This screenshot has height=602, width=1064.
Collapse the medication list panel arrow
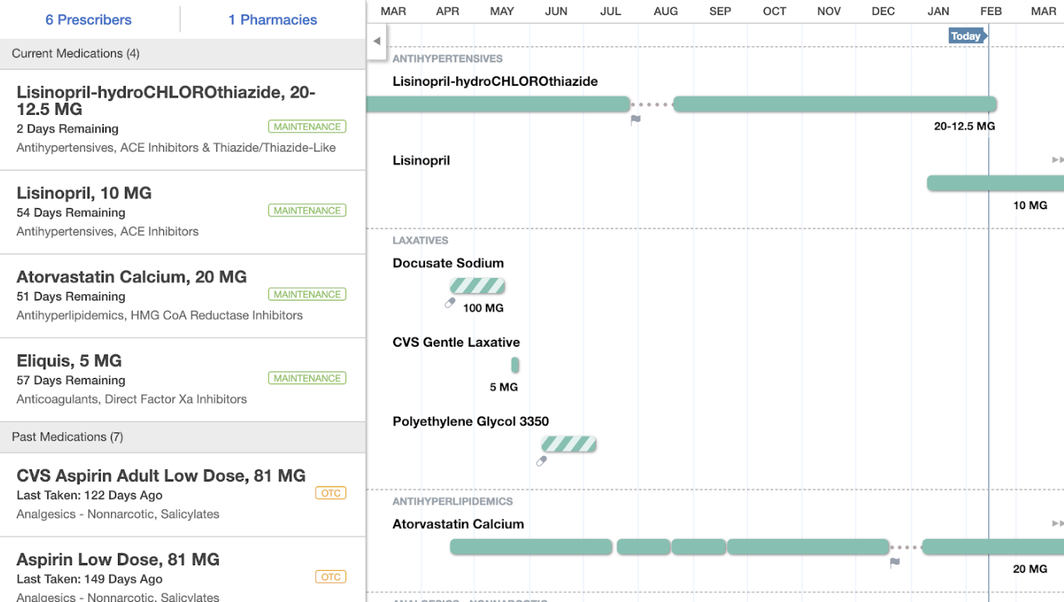click(x=377, y=41)
